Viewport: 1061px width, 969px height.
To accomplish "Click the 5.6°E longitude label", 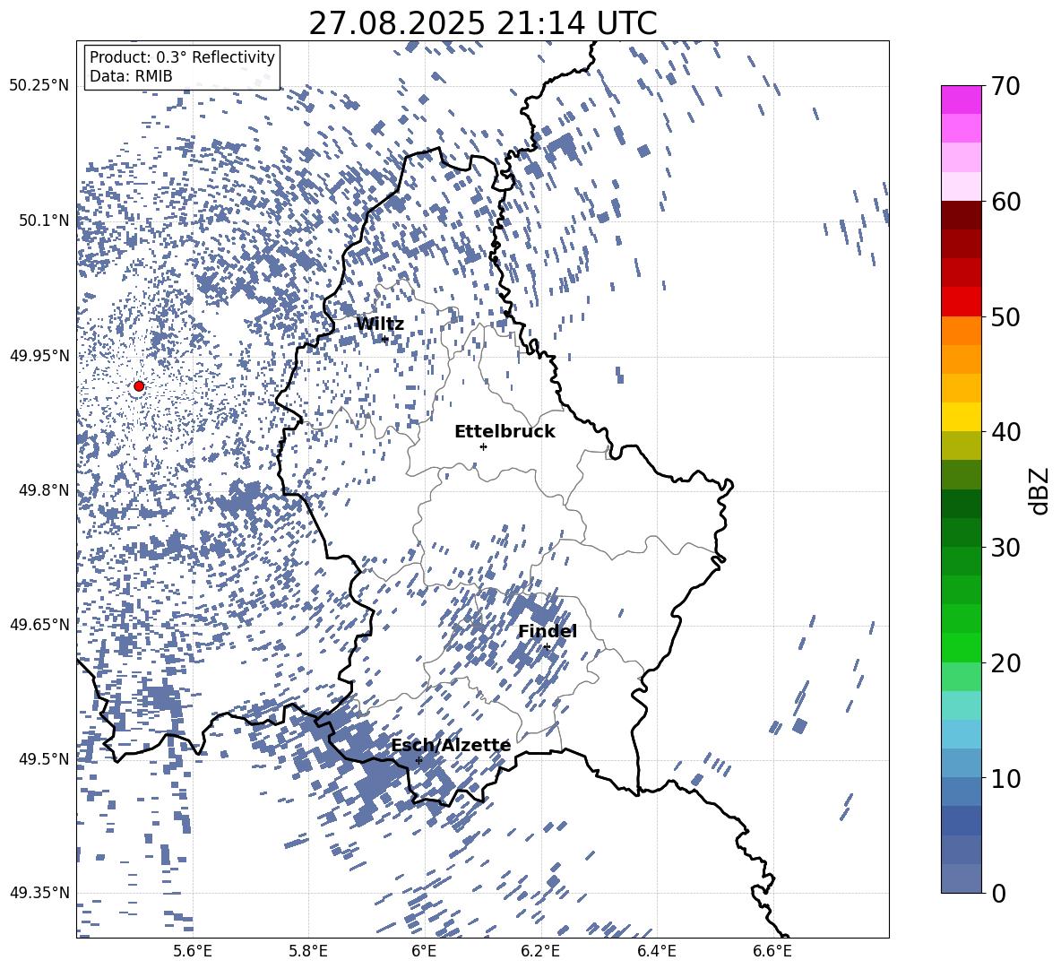I will 193,951.
